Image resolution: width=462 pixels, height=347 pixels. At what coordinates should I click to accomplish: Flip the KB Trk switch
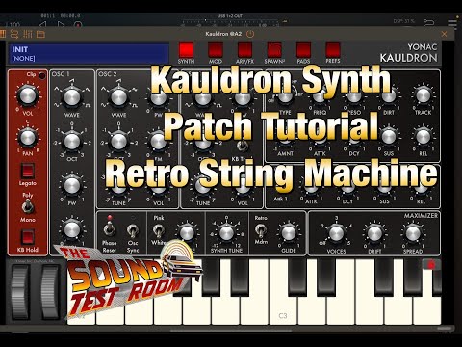click(243, 146)
